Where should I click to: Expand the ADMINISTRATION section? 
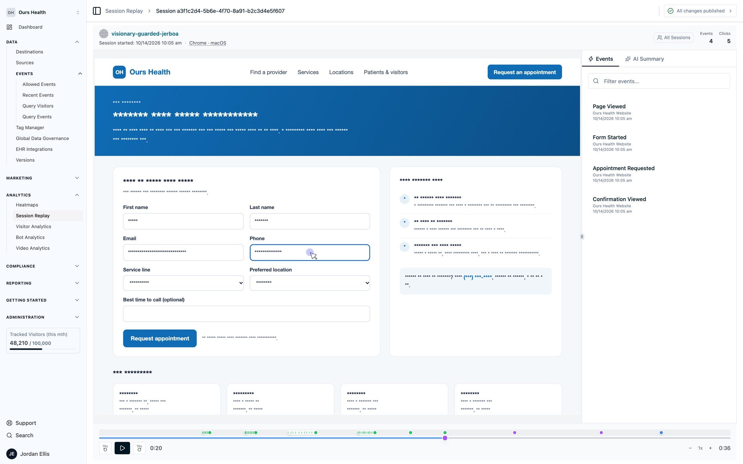point(77,317)
